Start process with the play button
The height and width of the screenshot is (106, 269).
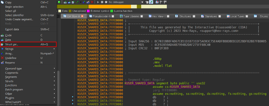(98, 2)
